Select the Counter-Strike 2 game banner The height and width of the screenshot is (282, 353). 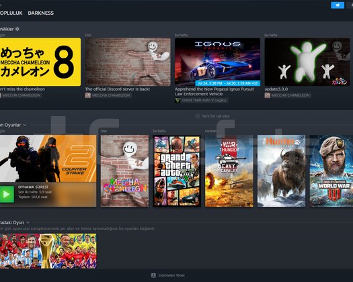click(48, 158)
